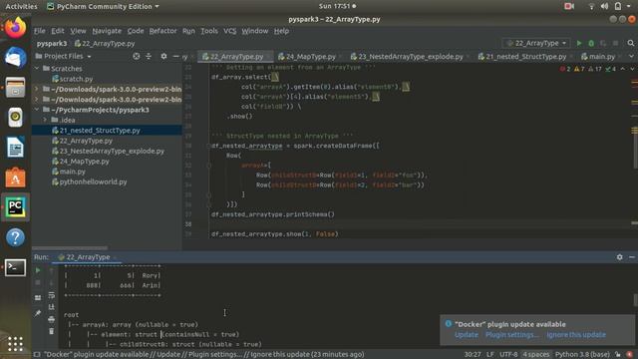Rerun 22_ArrayType in Run panel
Viewport: 638px width, 359px height.
pyautogui.click(x=38, y=270)
